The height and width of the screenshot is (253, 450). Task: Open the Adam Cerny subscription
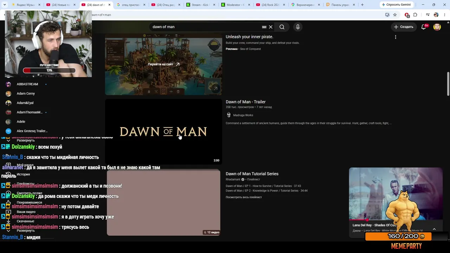(26, 93)
